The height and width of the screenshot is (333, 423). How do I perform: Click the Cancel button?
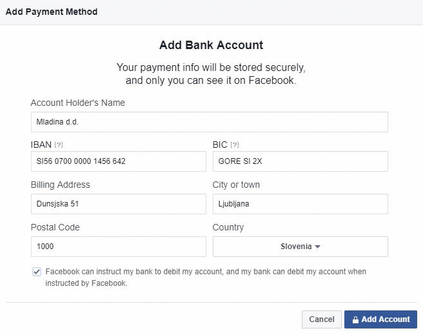click(322, 319)
